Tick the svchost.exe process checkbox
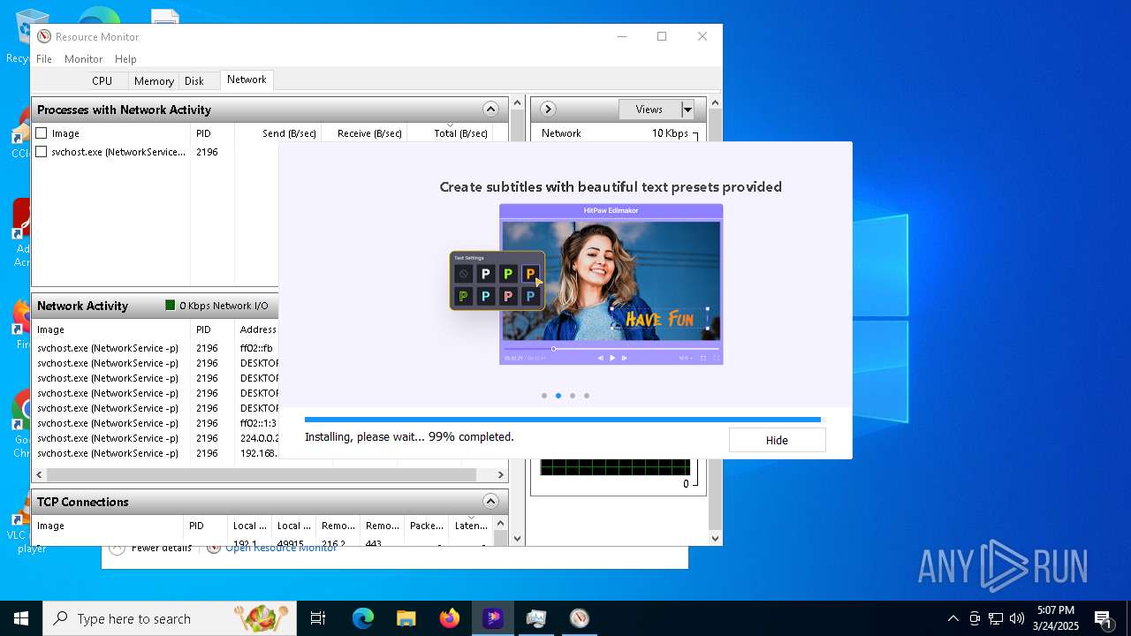 tap(42, 152)
